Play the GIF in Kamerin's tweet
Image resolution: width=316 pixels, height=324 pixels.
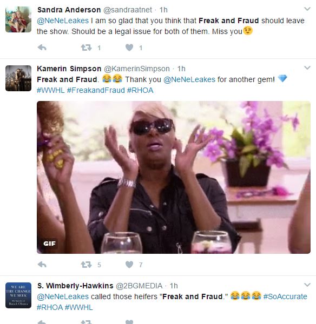point(174,177)
